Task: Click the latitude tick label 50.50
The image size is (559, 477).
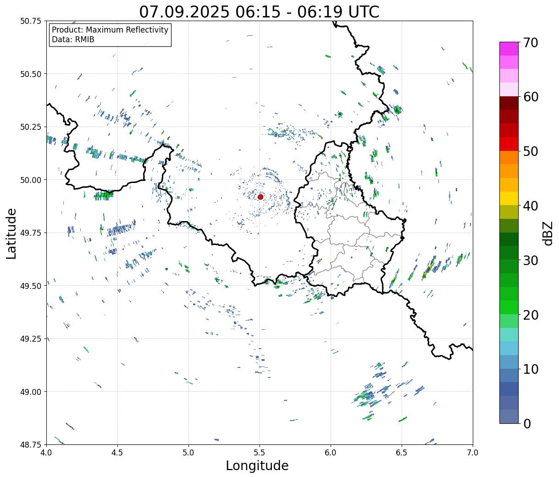Action: (x=31, y=74)
